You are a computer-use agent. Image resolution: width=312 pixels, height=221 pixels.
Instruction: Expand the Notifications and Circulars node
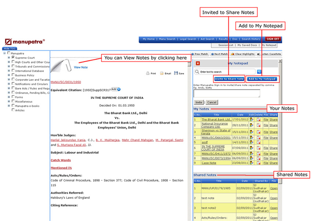point(9,84)
